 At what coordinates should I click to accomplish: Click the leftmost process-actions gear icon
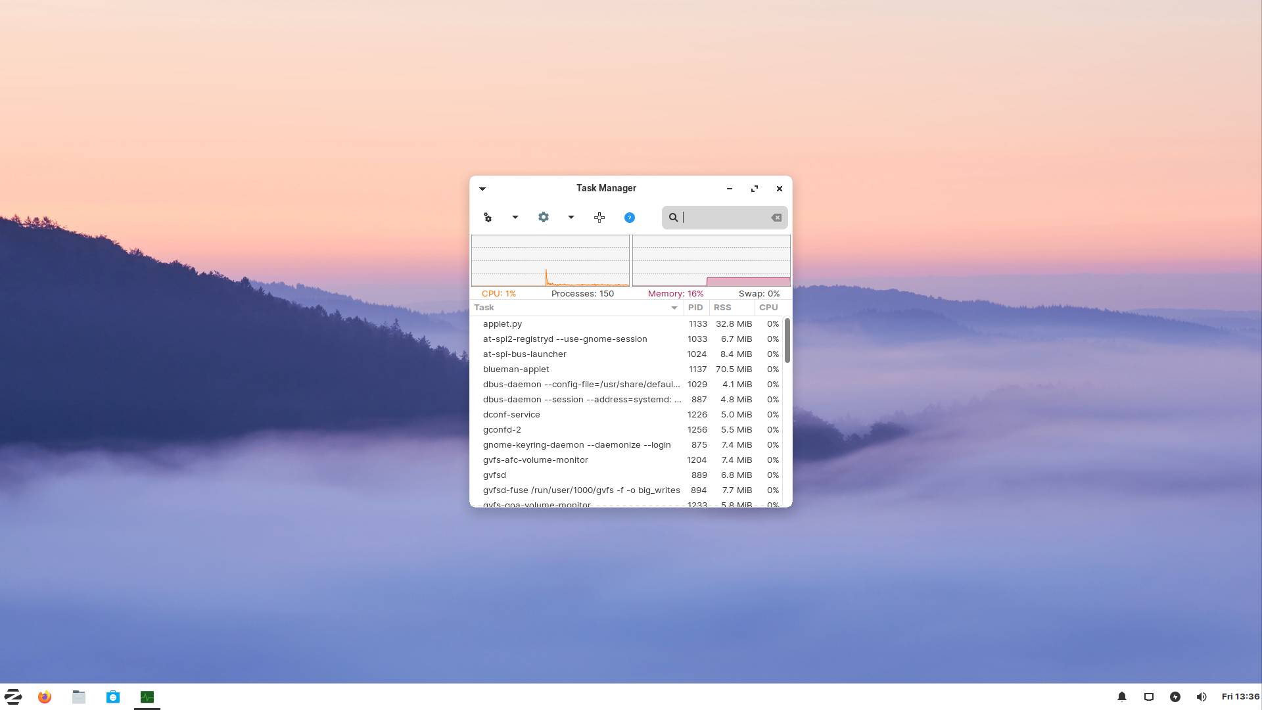[x=487, y=217]
